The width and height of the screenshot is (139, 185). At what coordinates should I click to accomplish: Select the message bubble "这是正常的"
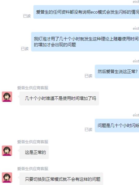coord(34,152)
